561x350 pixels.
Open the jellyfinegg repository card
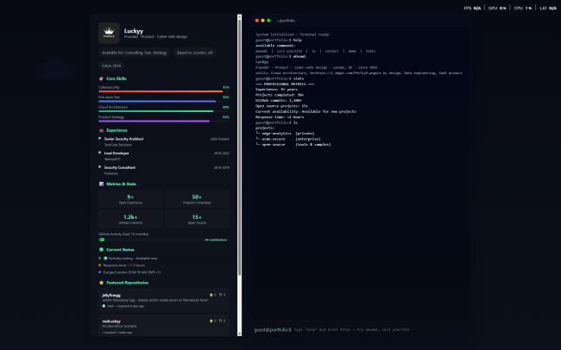pos(164,300)
